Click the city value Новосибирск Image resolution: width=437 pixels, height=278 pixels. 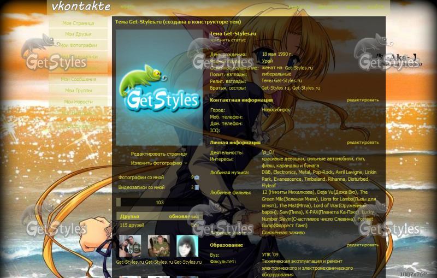(276, 110)
